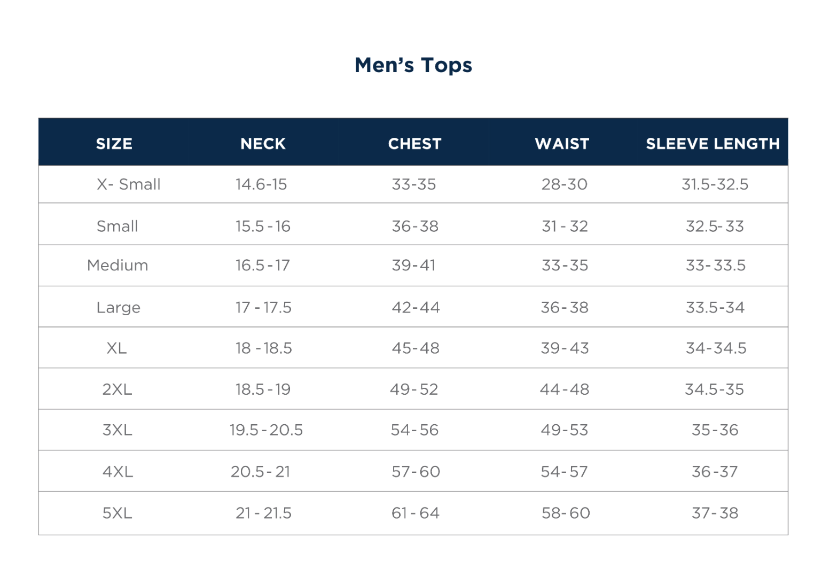
Task: Select the Medium sleeve length 33-33.5
Action: (x=715, y=266)
